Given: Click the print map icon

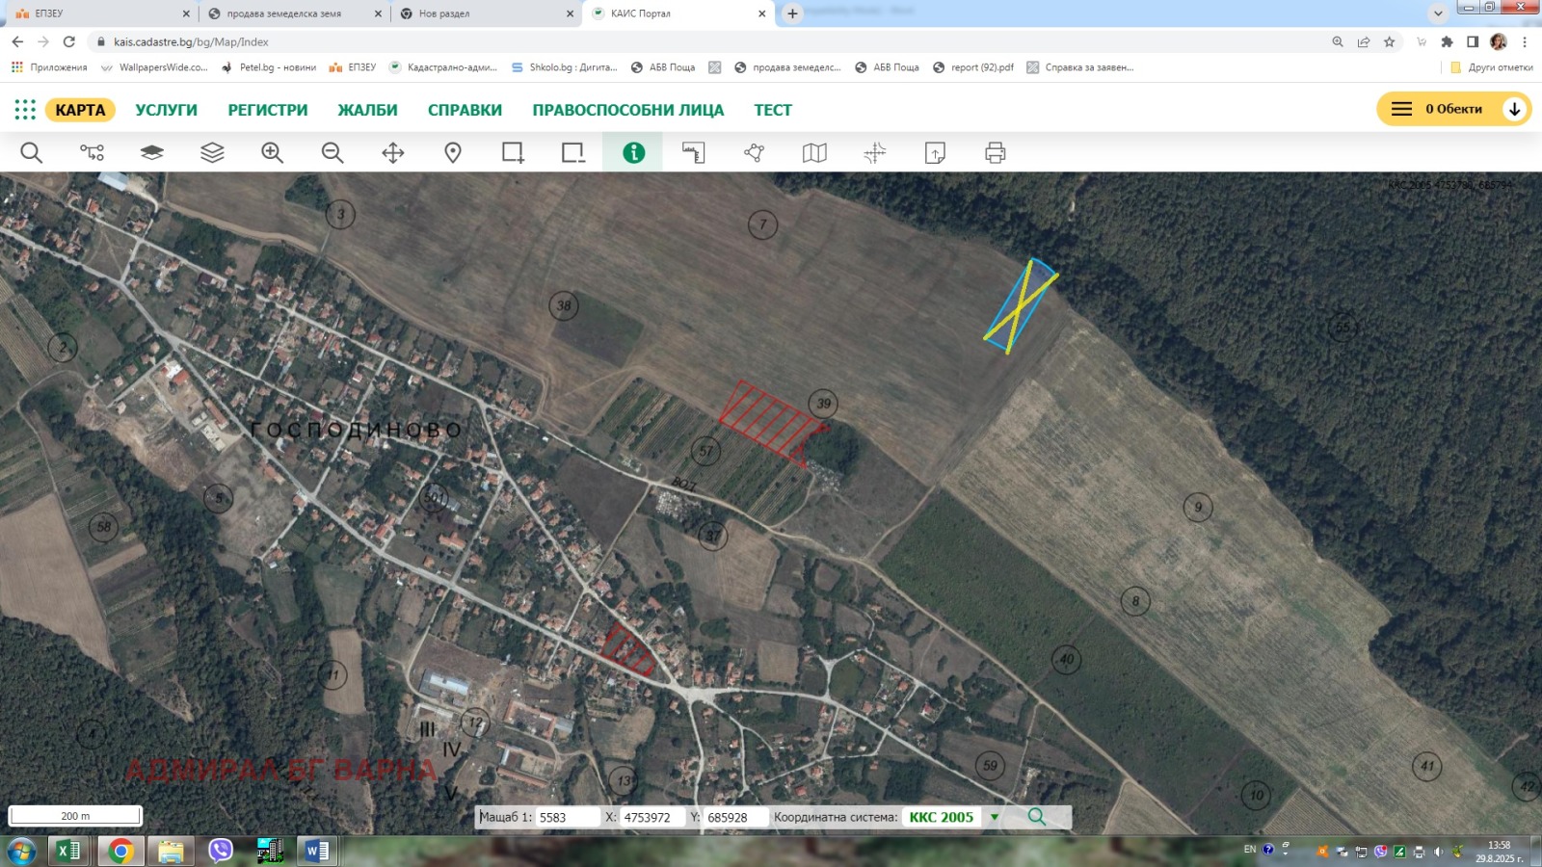Looking at the screenshot, I should pos(996,151).
